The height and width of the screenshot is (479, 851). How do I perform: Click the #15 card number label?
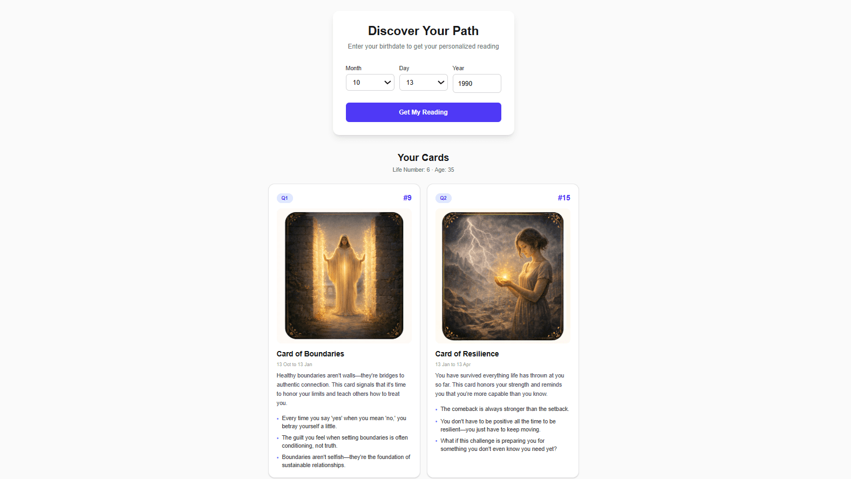point(564,198)
